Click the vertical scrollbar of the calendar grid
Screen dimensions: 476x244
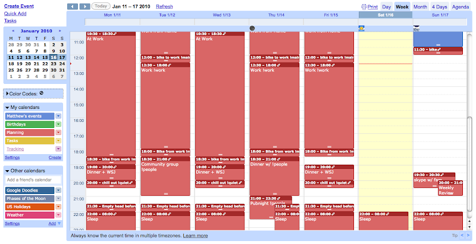(469, 164)
